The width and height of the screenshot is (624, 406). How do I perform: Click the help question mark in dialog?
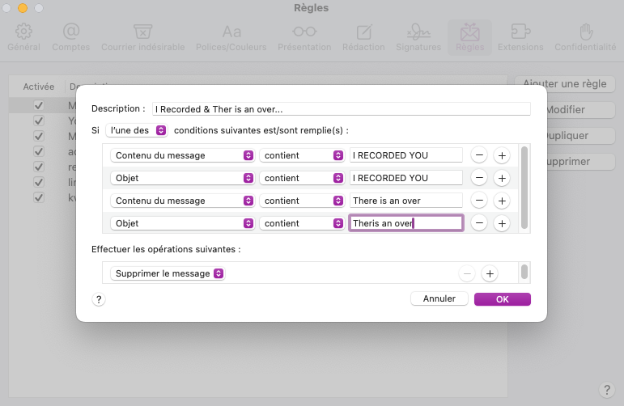99,299
